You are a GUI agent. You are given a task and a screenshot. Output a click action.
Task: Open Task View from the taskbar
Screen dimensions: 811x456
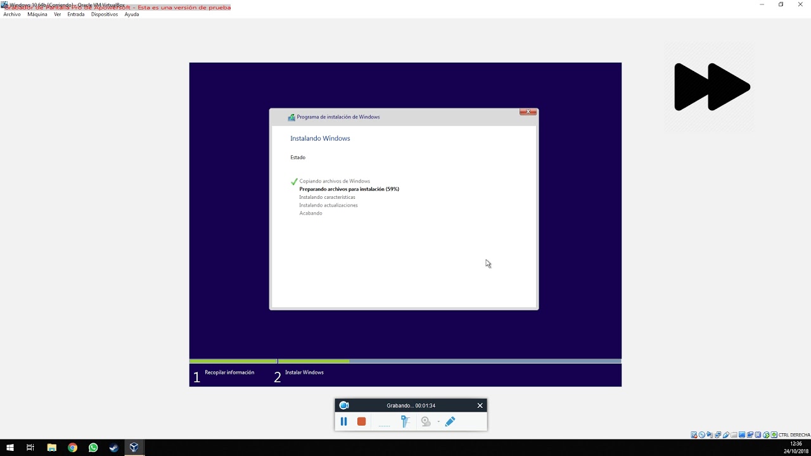pyautogui.click(x=30, y=448)
